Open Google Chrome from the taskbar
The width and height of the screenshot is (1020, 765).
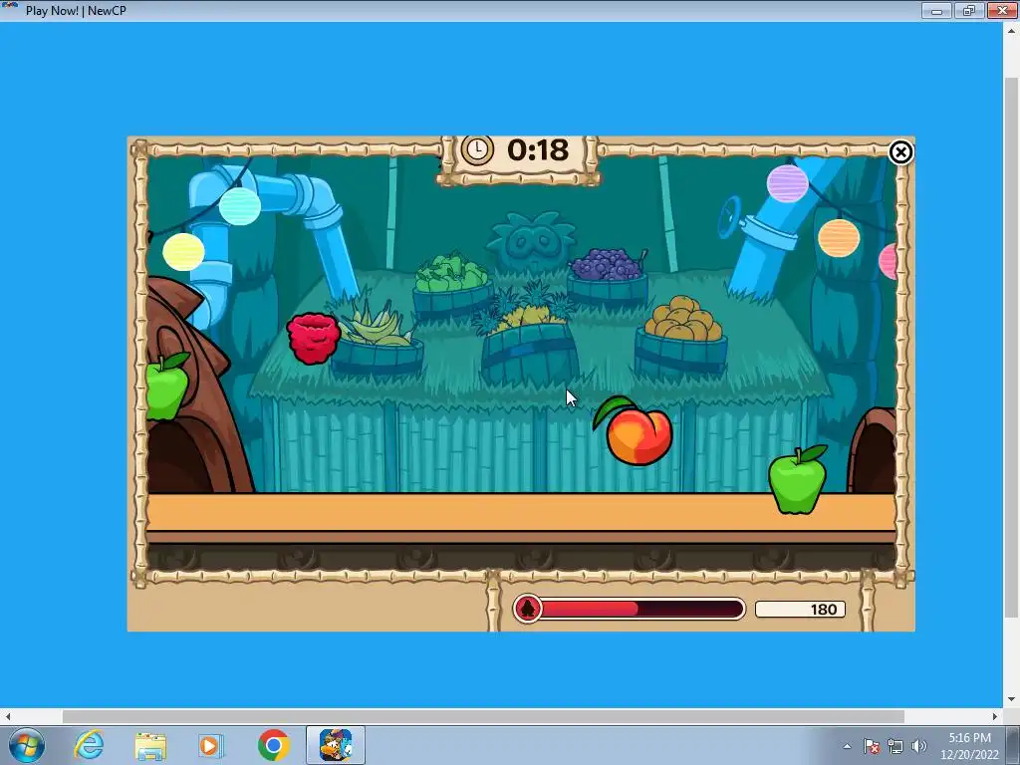click(273, 745)
